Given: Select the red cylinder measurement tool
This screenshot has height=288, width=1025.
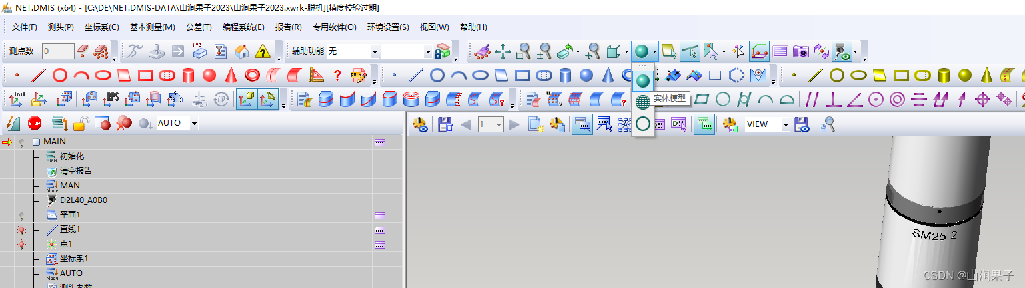Looking at the screenshot, I should coord(188,75).
